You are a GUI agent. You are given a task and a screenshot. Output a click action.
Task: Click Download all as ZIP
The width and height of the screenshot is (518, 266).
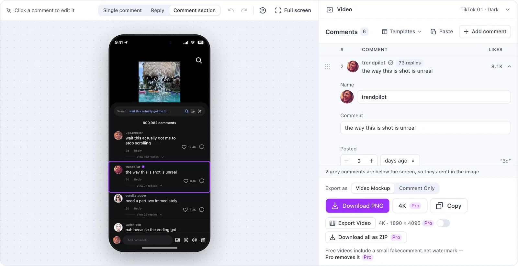pos(366,237)
